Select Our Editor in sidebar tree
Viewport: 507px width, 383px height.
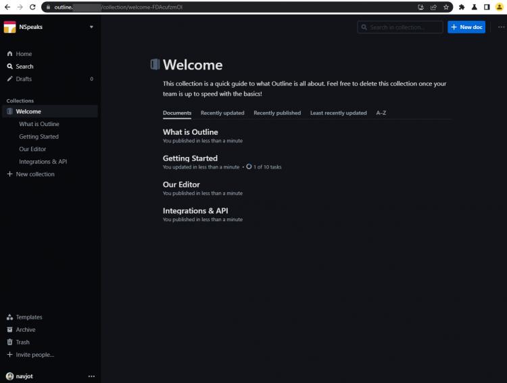[x=32, y=149]
